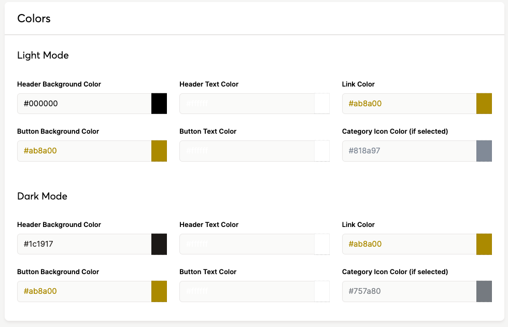
Task: Click Dark Mode button background hex input
Action: coord(84,291)
